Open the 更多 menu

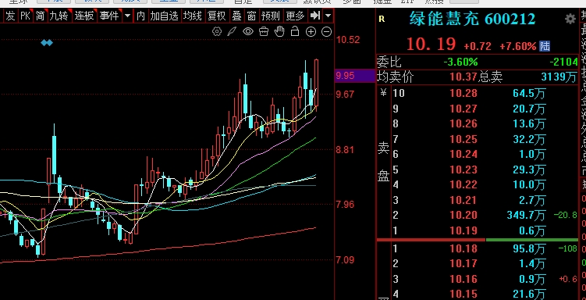295,16
